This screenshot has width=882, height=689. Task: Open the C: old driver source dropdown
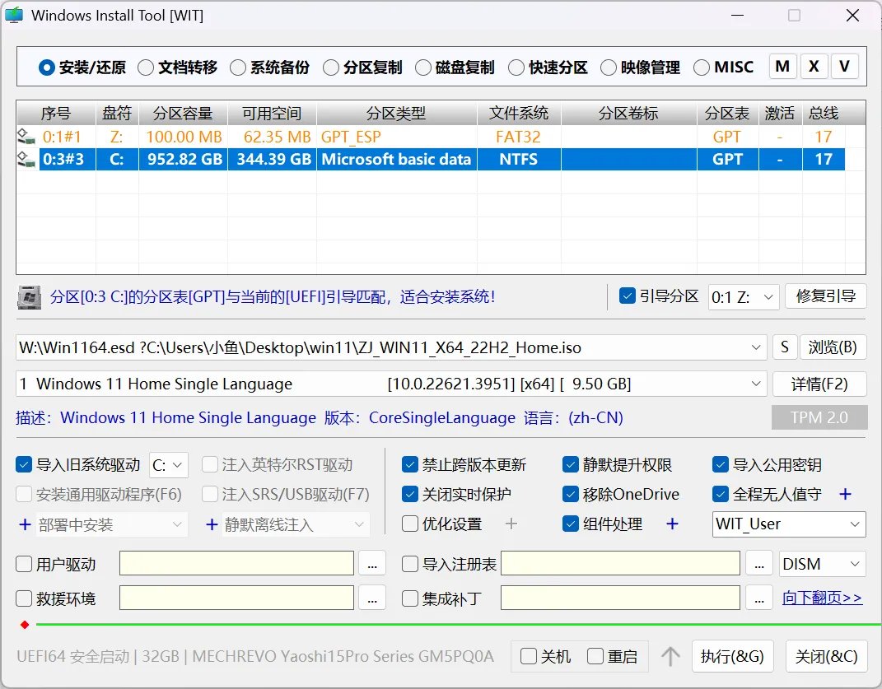click(x=168, y=465)
